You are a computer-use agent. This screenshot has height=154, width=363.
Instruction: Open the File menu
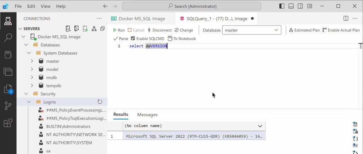tap(18, 6)
